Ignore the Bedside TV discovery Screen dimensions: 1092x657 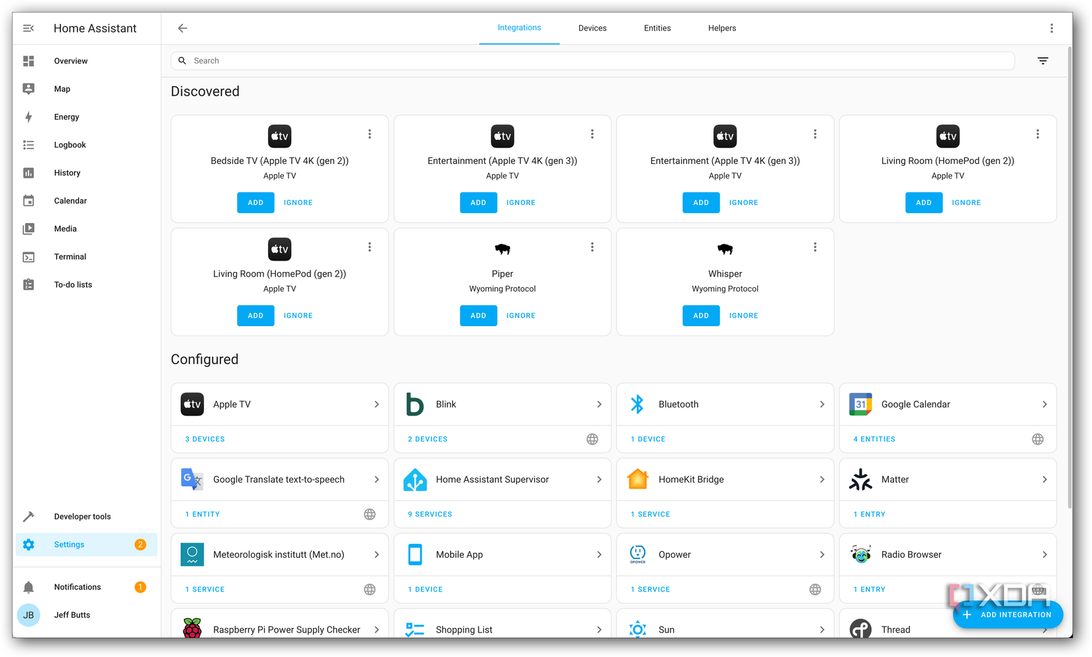(x=298, y=202)
